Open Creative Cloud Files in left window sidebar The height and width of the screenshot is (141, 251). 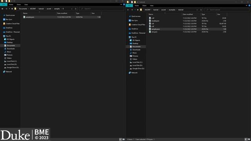(13, 23)
